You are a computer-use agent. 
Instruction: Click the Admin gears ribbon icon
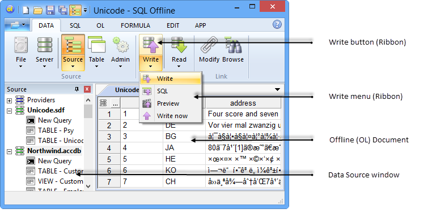[x=120, y=45]
